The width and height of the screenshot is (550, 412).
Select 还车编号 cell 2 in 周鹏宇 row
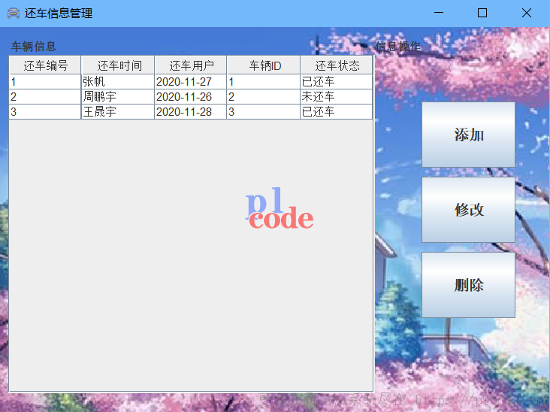point(45,97)
